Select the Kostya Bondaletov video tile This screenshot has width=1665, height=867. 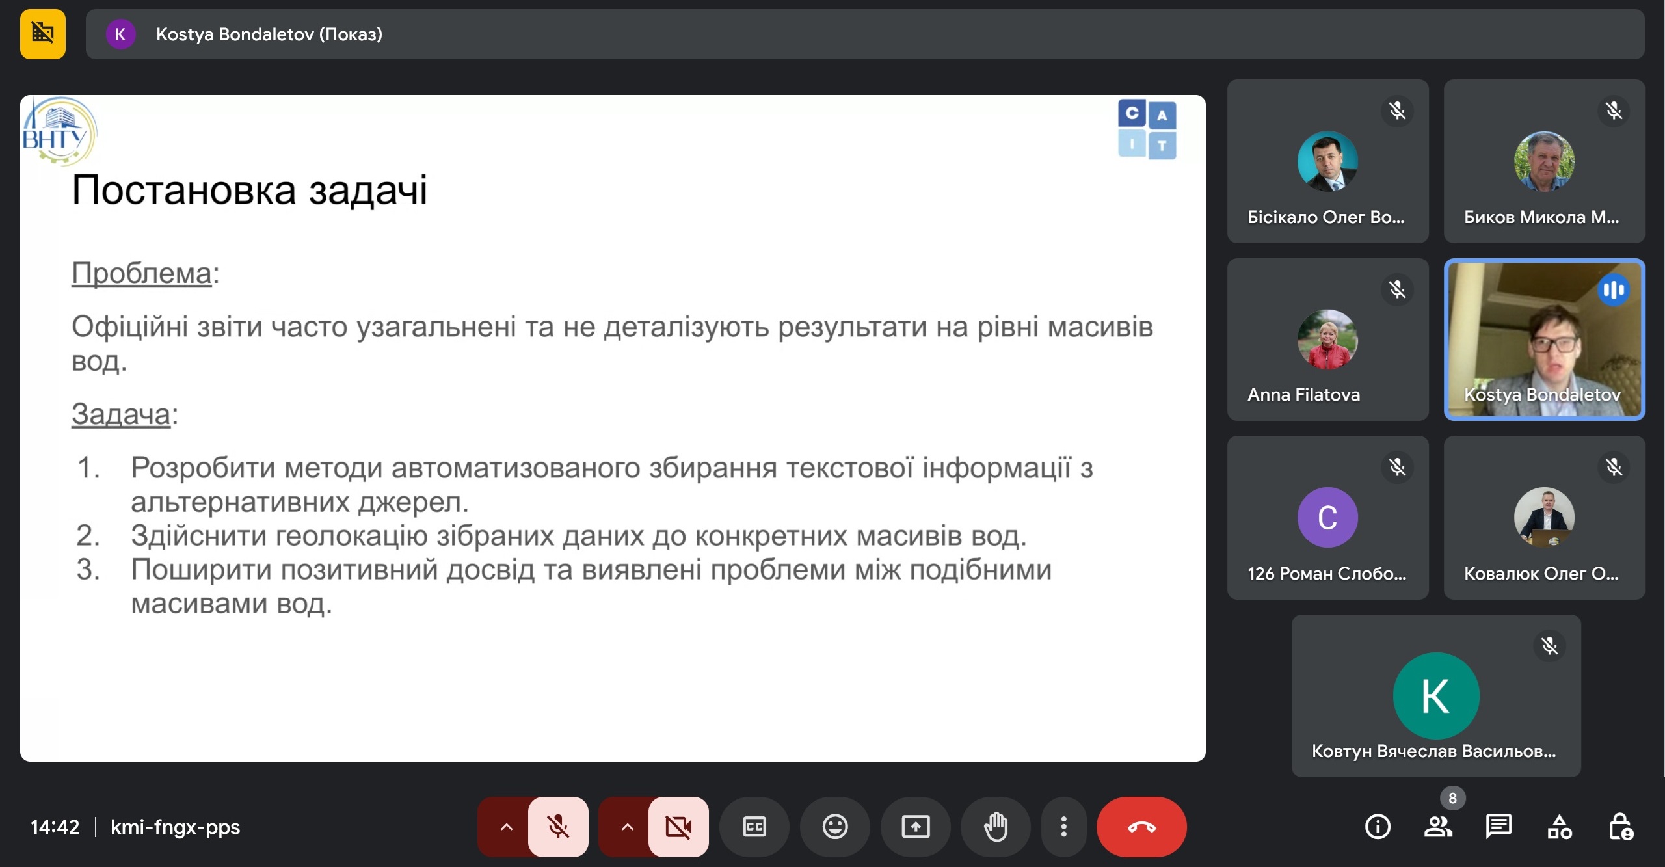(x=1544, y=340)
